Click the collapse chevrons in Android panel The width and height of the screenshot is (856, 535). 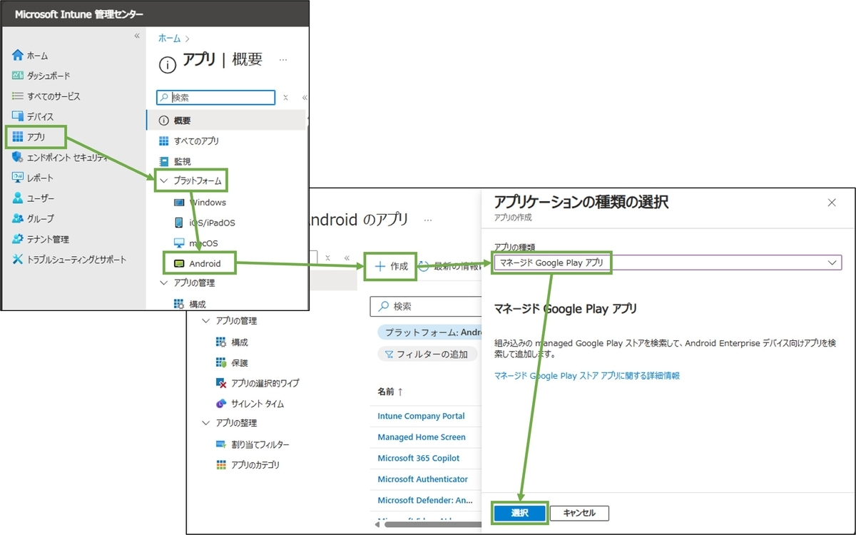click(x=347, y=258)
